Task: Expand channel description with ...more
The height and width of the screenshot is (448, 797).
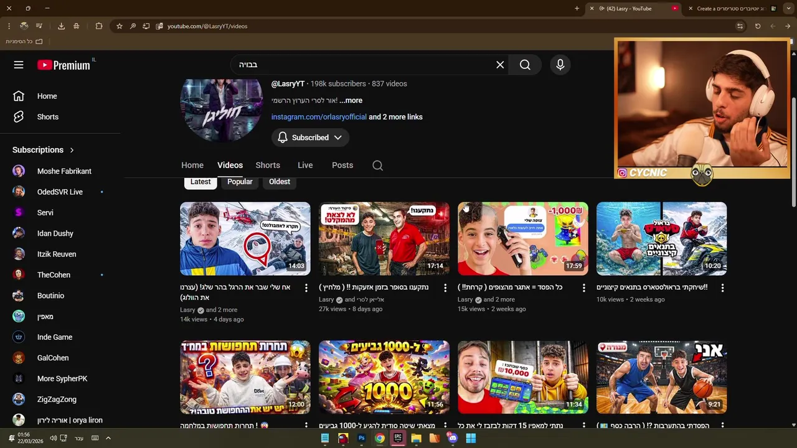Action: (351, 100)
